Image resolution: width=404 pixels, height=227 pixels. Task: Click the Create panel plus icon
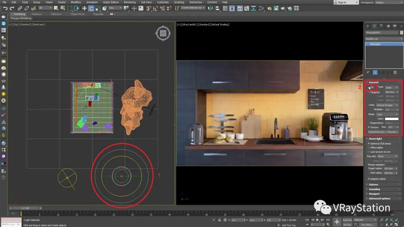click(x=368, y=26)
